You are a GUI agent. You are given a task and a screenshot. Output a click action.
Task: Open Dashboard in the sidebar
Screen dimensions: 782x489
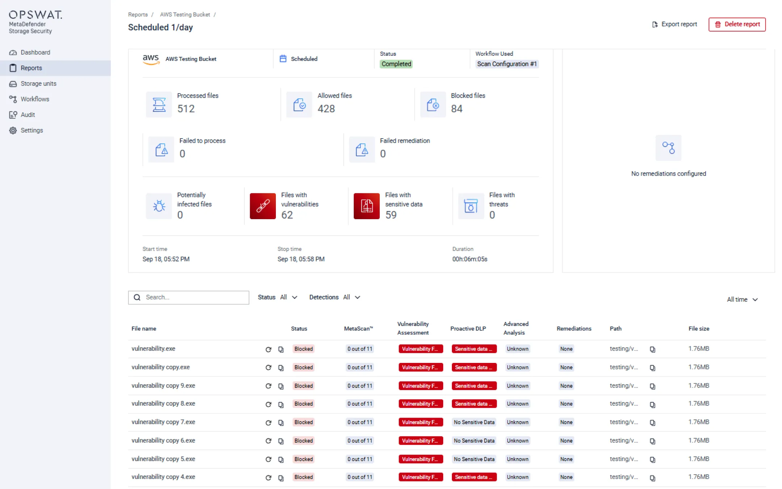point(35,53)
